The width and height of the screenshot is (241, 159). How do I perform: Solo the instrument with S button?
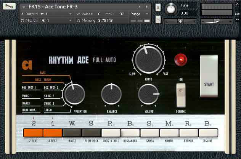point(158,7)
